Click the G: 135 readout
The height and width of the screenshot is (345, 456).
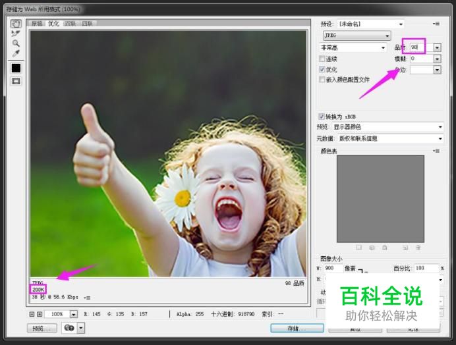[116, 314]
